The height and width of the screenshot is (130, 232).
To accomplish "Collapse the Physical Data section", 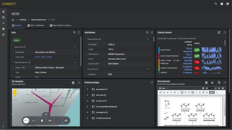I will pos(148,39).
